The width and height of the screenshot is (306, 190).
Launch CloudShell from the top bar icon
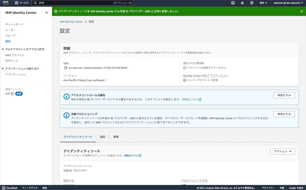pyautogui.click(x=233, y=3)
